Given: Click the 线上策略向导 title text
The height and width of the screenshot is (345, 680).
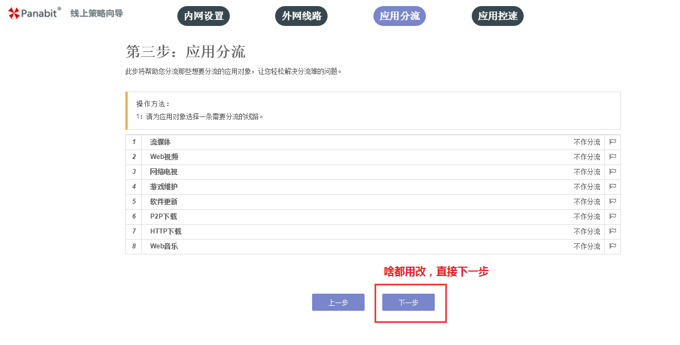Looking at the screenshot, I should point(97,13).
